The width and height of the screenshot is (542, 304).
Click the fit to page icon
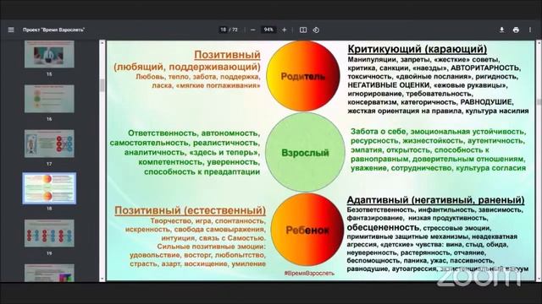click(303, 30)
